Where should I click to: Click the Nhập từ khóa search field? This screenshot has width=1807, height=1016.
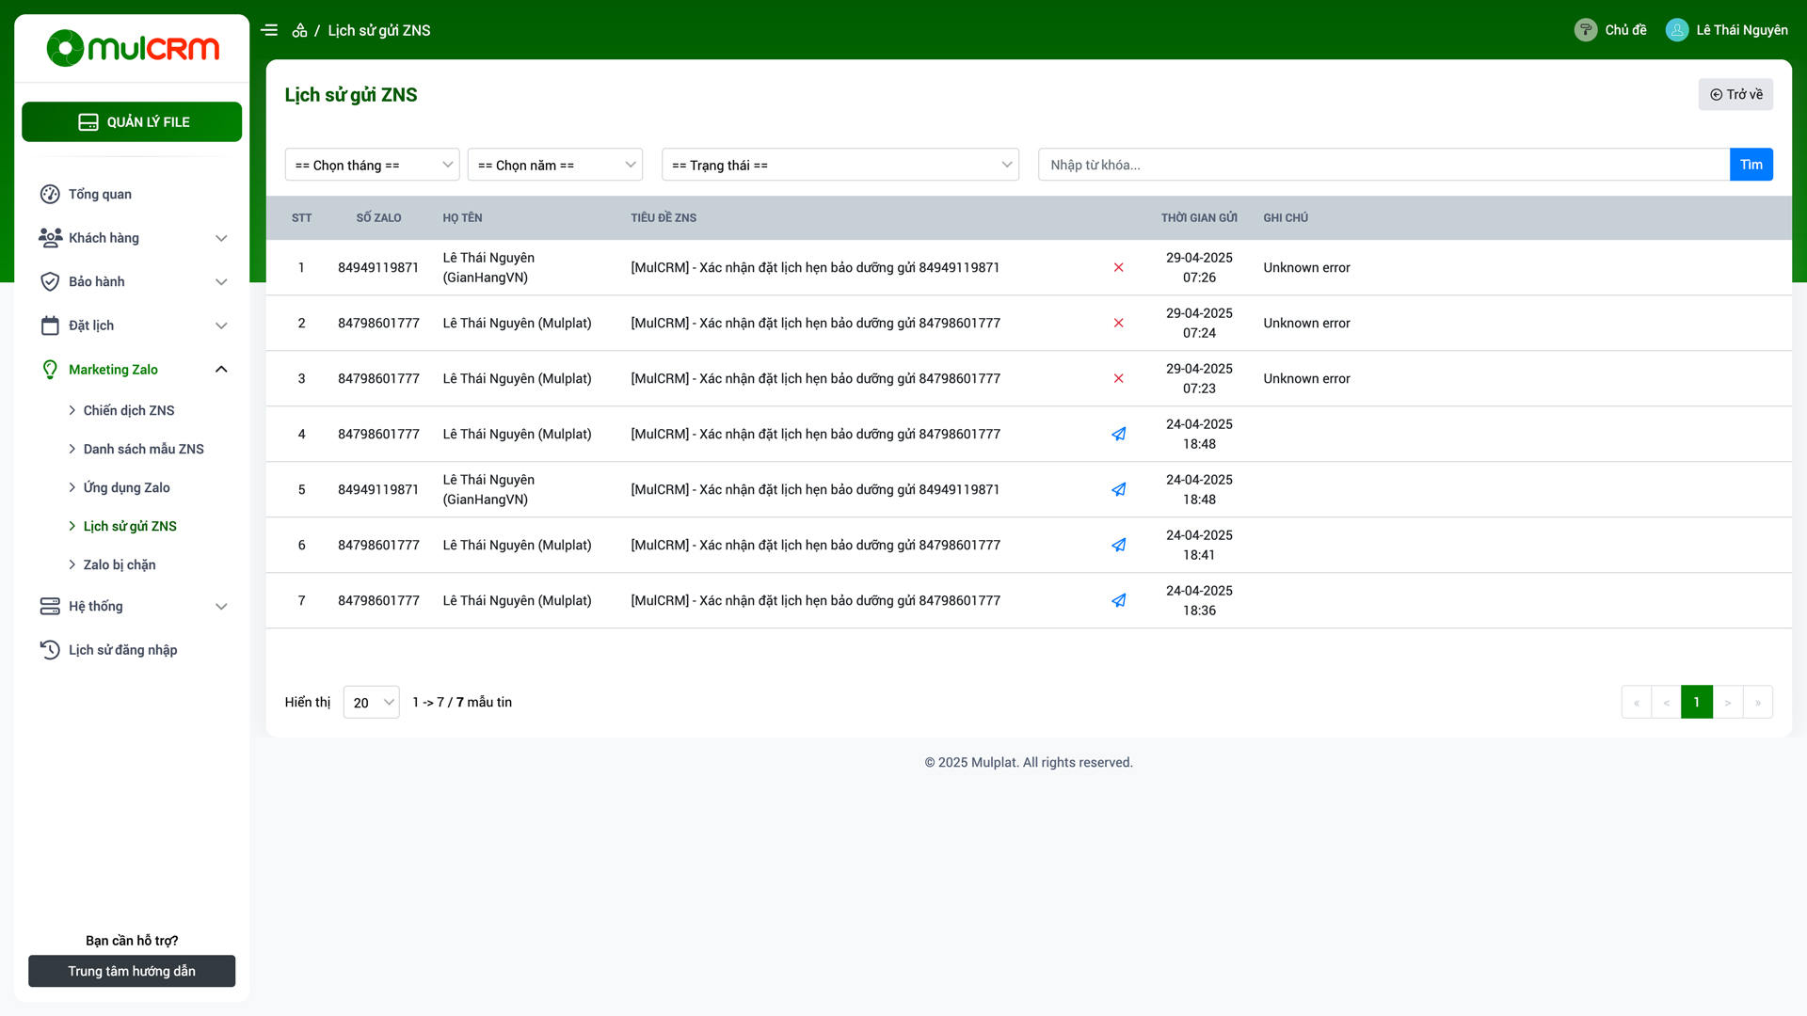pyautogui.click(x=1383, y=165)
